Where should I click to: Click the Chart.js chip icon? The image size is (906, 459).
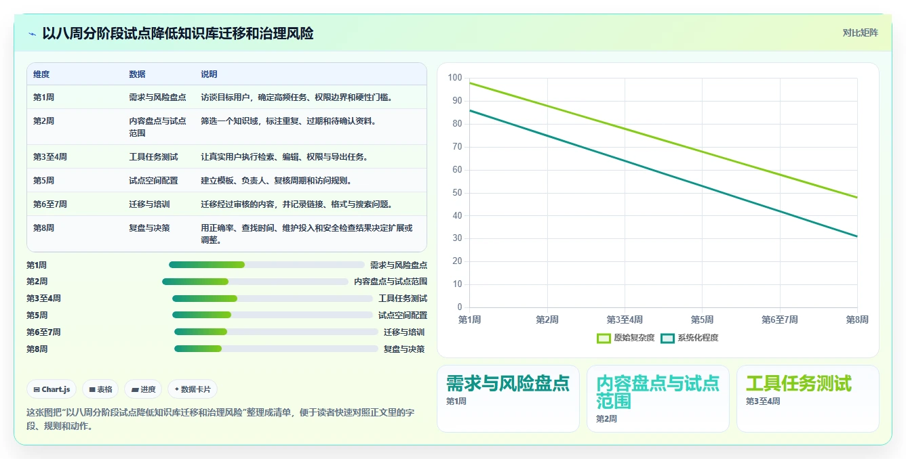click(x=37, y=389)
